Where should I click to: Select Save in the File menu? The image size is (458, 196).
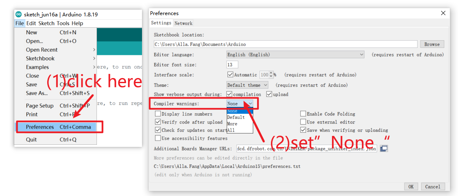click(x=55, y=85)
